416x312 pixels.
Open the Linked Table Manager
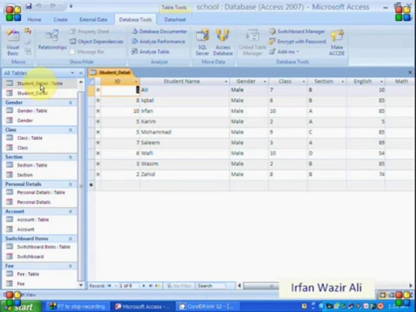(x=253, y=42)
